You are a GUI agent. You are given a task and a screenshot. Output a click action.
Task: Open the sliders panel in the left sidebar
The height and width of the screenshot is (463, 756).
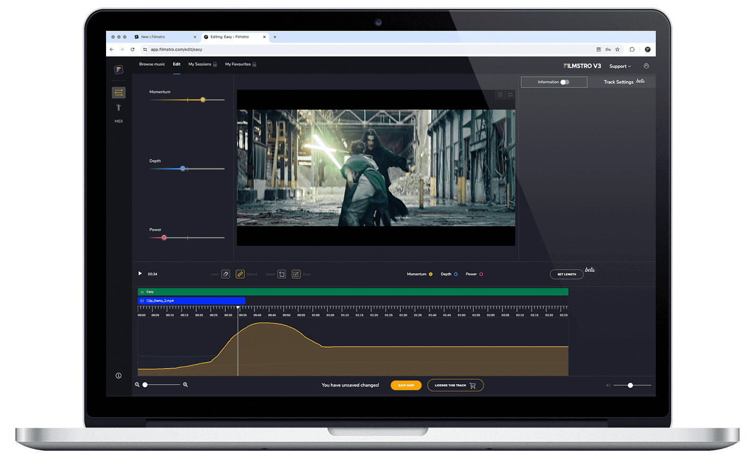point(119,92)
